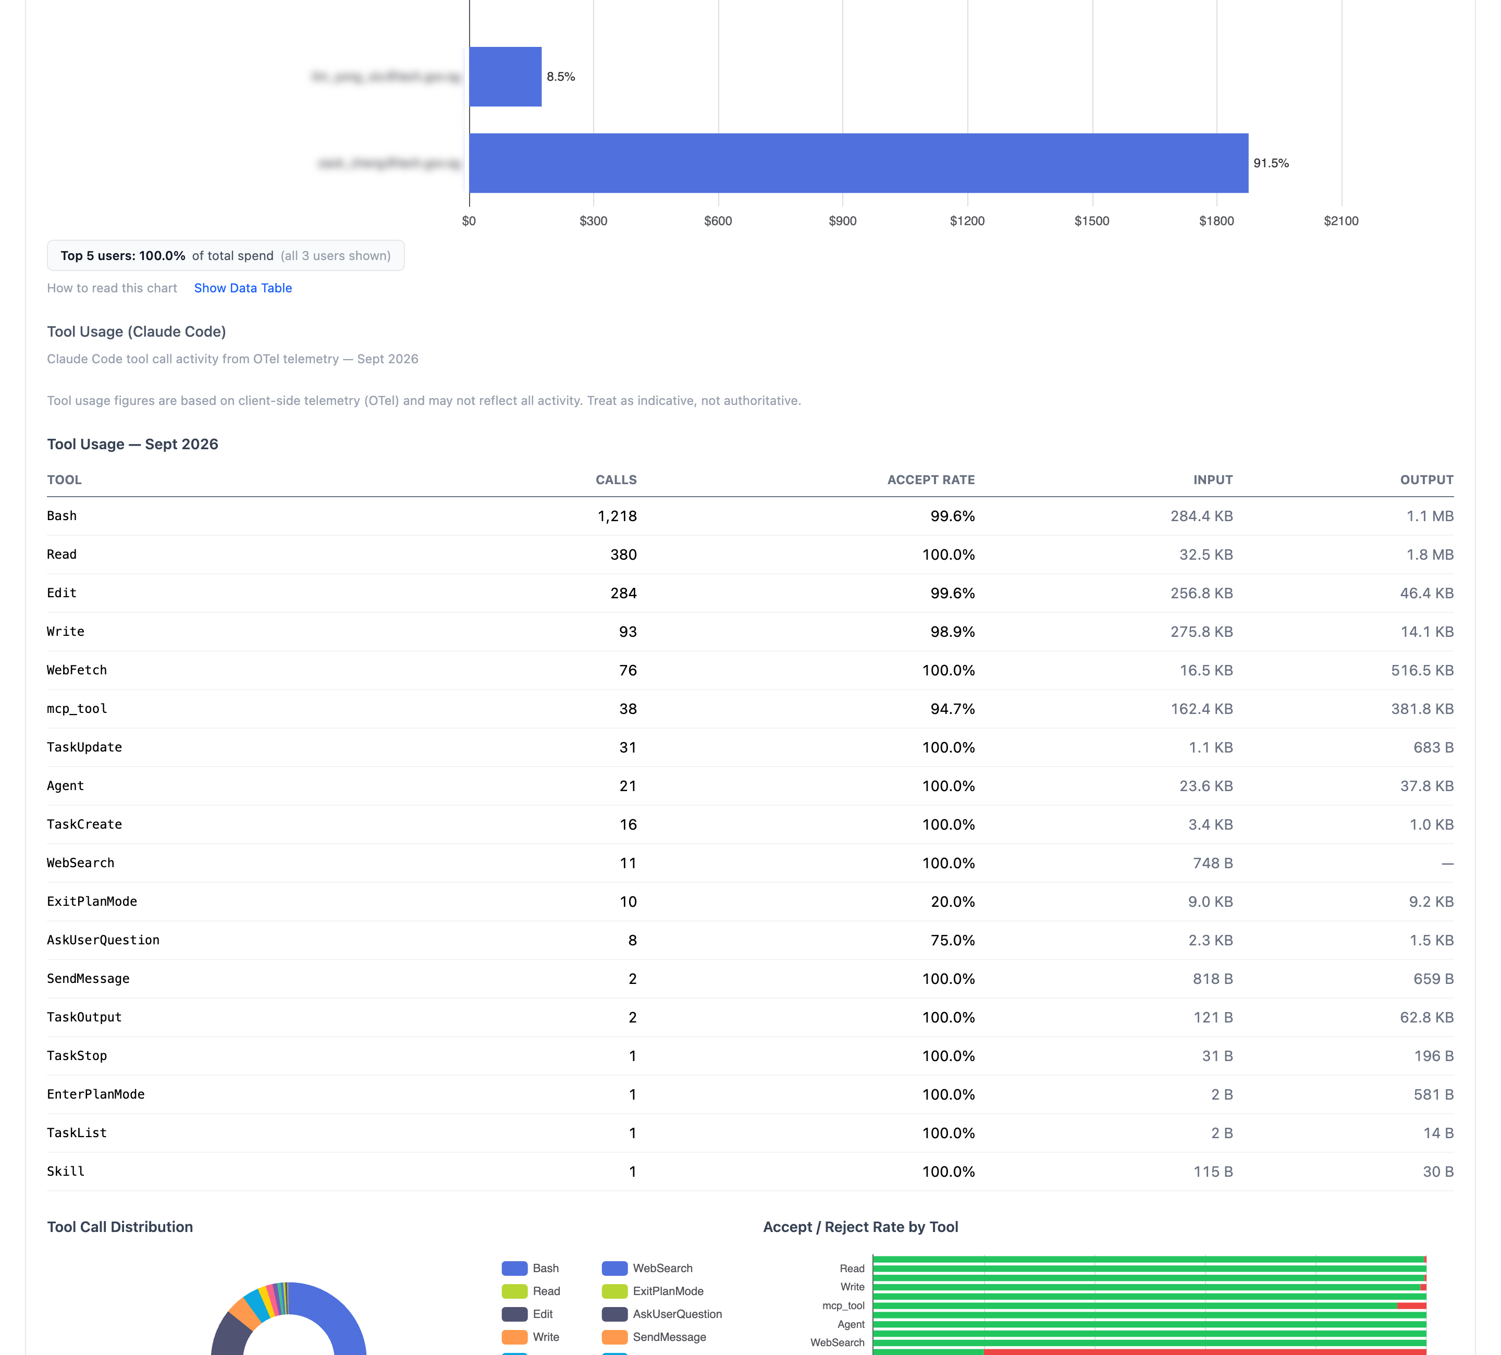Screen dimensions: 1501x1355
Task: Select the Skill row name
Action: click(66, 1172)
